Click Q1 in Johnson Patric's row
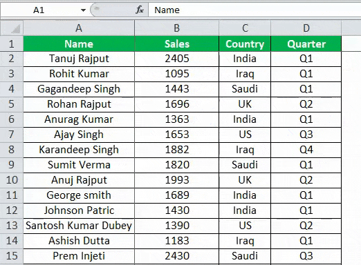The image size is (361, 265). [x=306, y=210]
